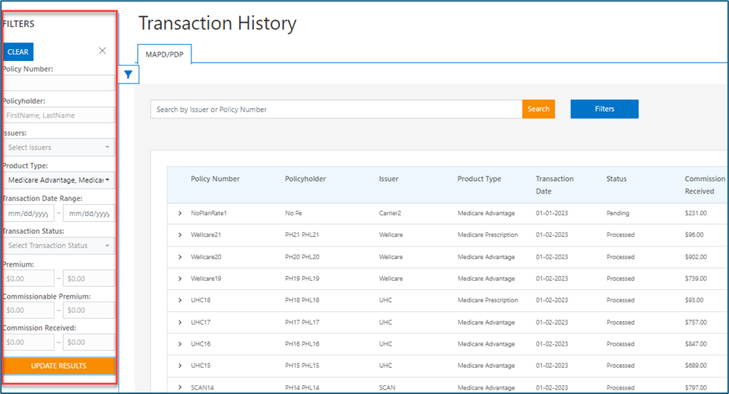729x394 pixels.
Task: Open the Transaction Status dropdown
Action: 58,246
